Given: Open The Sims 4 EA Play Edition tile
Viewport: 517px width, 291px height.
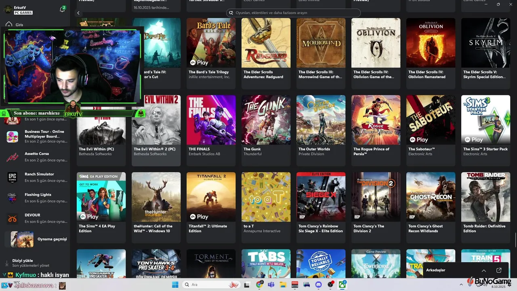Looking at the screenshot, I should pyautogui.click(x=101, y=208).
